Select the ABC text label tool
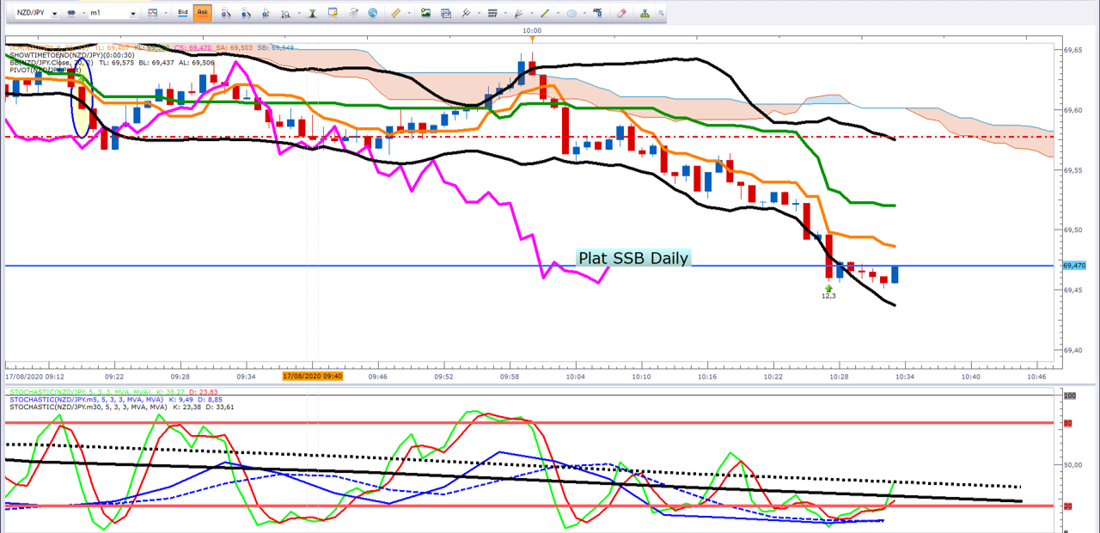This screenshot has height=533, width=1100. point(597,13)
